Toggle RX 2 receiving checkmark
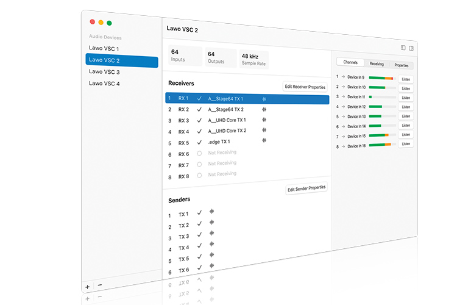457x305 pixels. tap(199, 109)
